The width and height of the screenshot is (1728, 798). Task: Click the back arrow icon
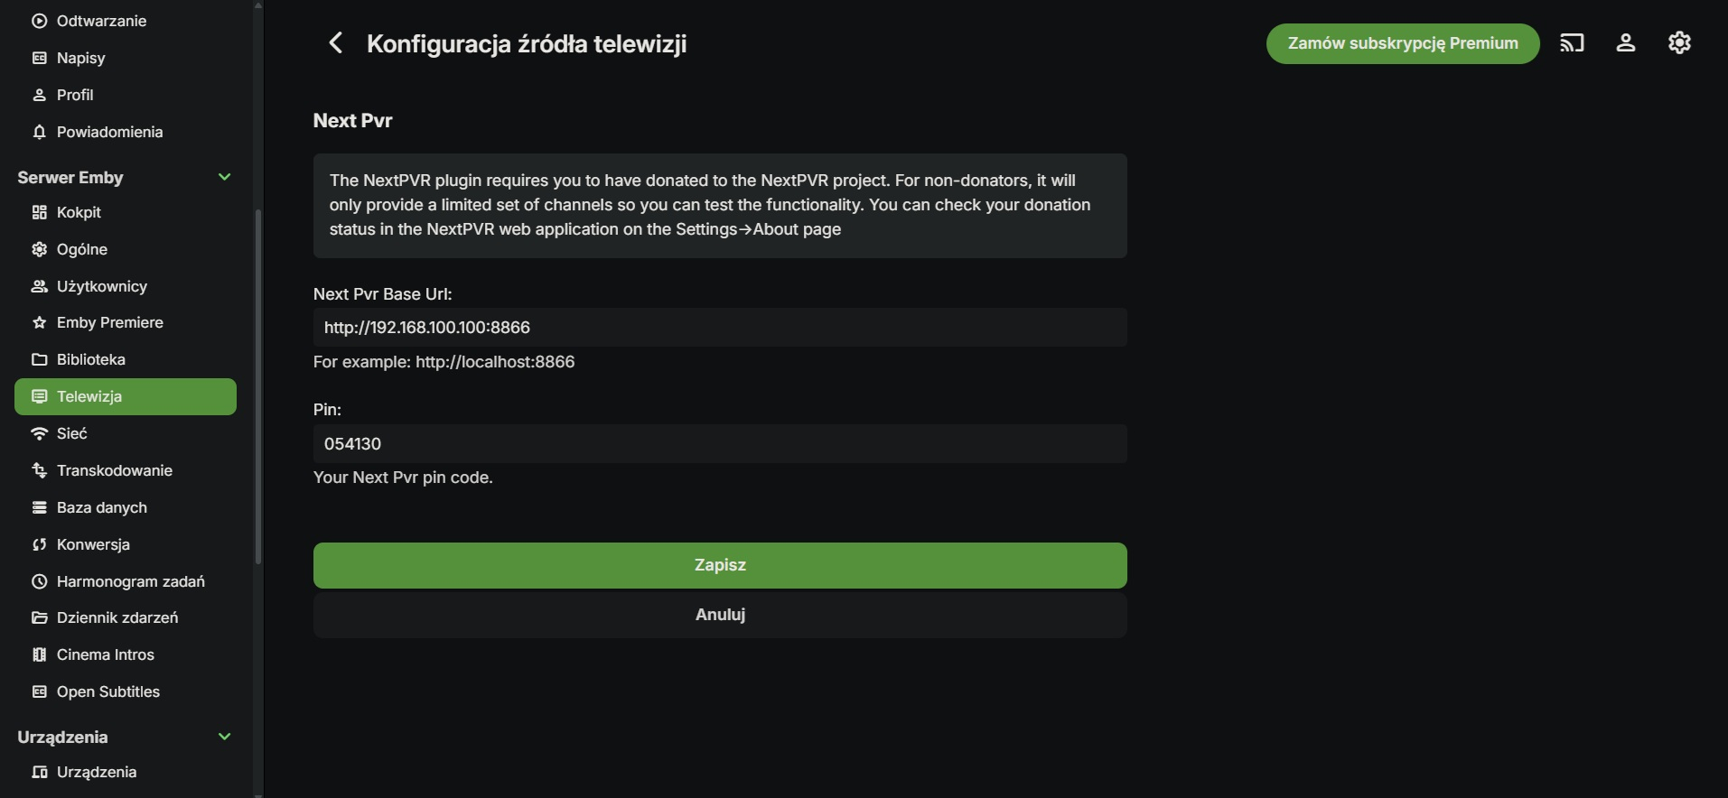335,43
